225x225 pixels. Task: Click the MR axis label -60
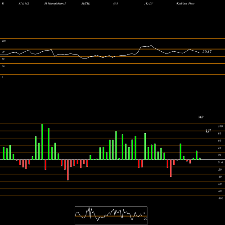click(220, 184)
